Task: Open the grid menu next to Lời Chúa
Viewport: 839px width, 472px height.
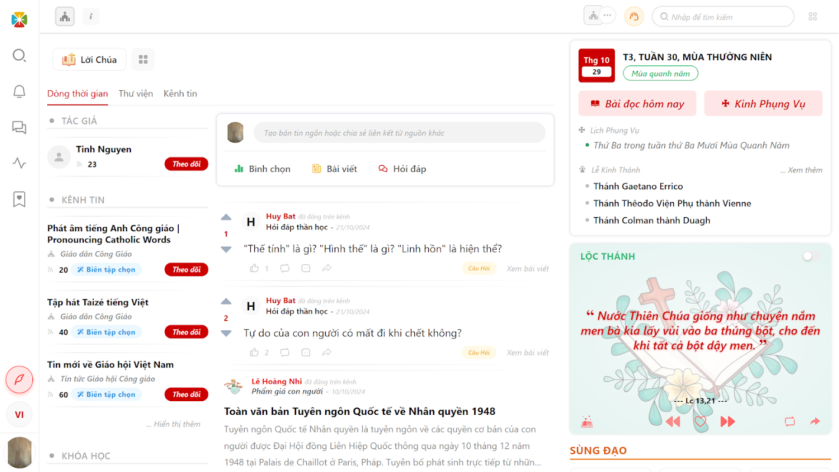Action: click(143, 60)
